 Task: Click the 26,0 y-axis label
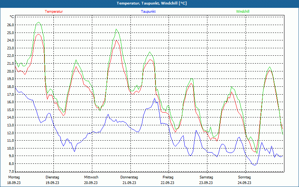10,25
